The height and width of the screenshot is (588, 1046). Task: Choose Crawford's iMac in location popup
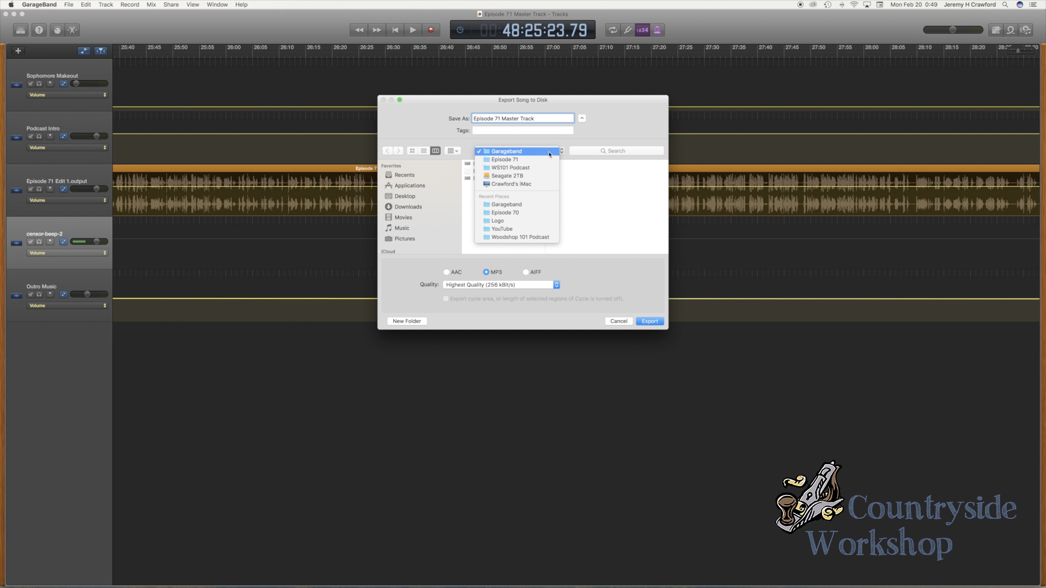click(x=516, y=184)
